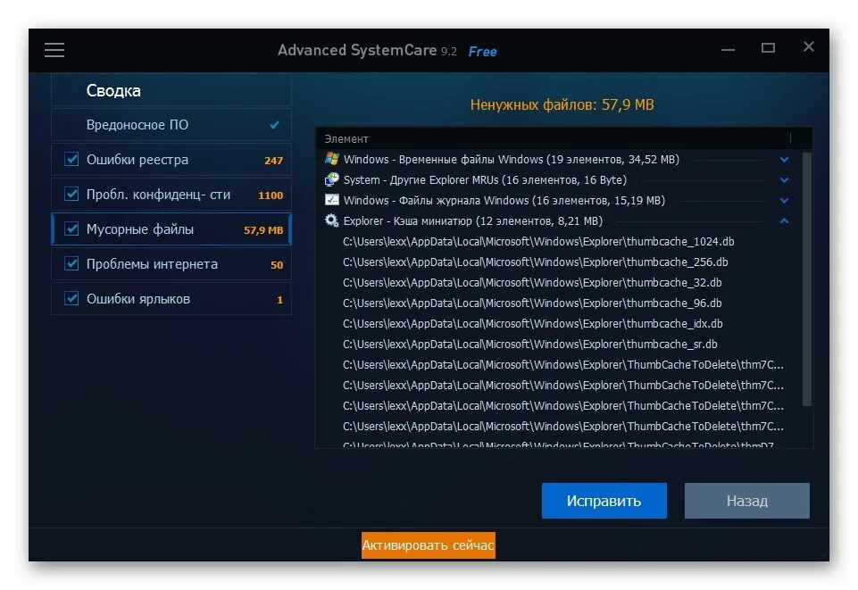Select the Пробл. конфиденц-сти category
This screenshot has width=858, height=590.
click(x=171, y=194)
